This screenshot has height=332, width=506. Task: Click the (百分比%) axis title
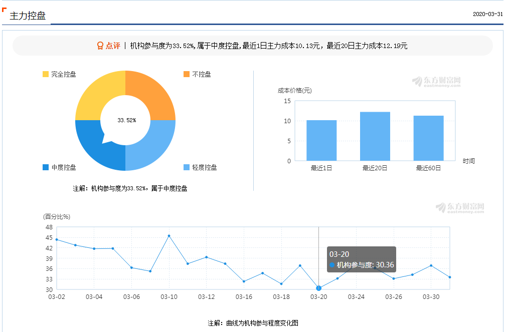click(x=57, y=217)
